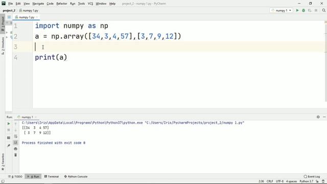Viewport: 327px width, 184px height.
Task: Click the rightmost status bar icon
Action: click(323, 181)
